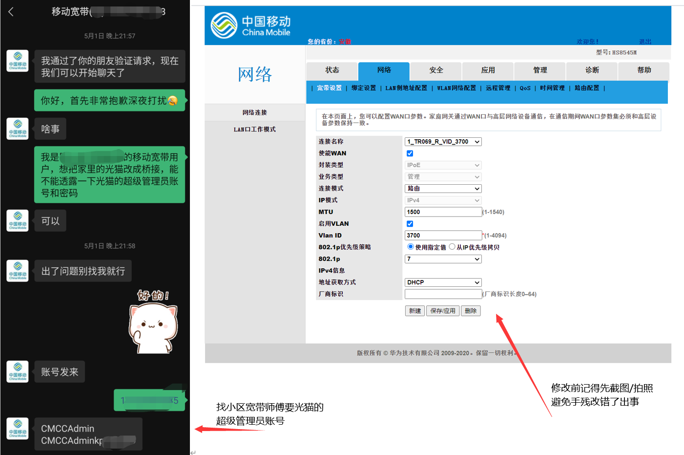This screenshot has height=455, width=684.
Task: Open the 连接名称 dropdown 1_TR069_R_VID_3700
Action: [x=443, y=142]
